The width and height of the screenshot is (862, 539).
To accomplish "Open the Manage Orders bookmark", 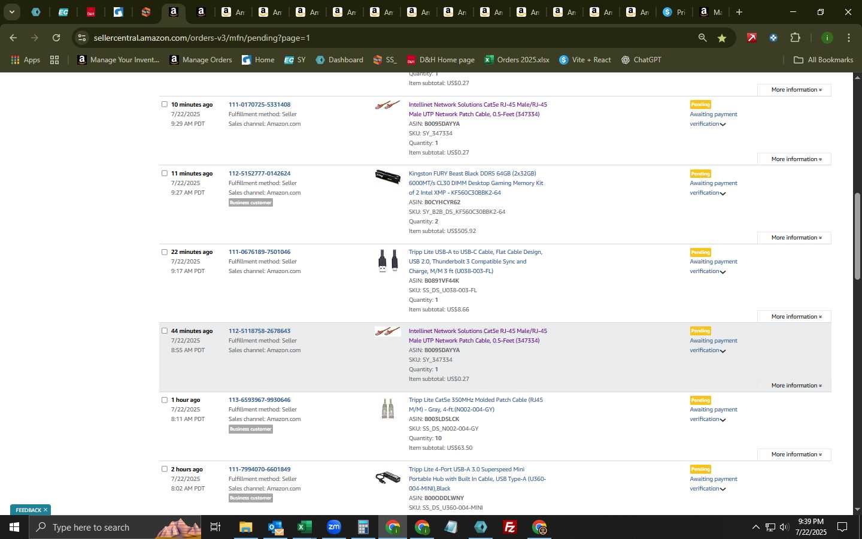I will click(201, 60).
